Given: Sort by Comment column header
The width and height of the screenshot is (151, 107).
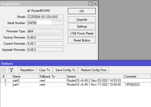Looking at the screenshot, I should pyautogui.click(x=137, y=77).
